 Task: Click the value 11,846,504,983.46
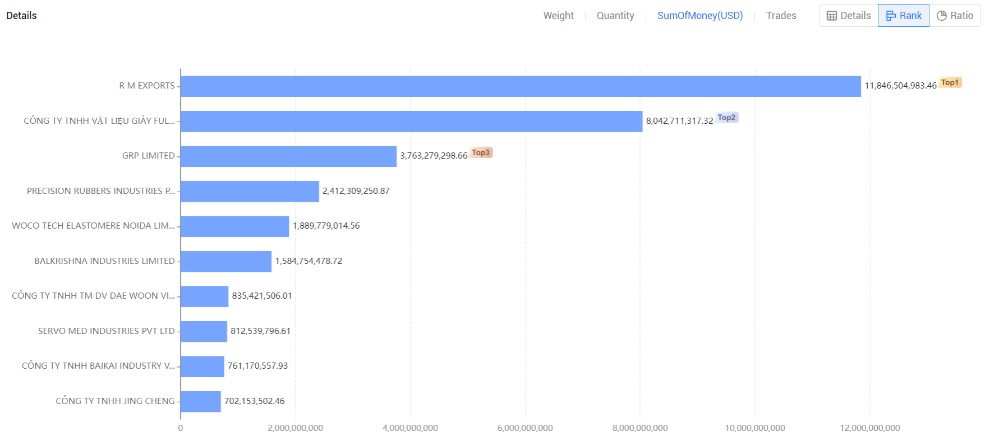pyautogui.click(x=900, y=86)
